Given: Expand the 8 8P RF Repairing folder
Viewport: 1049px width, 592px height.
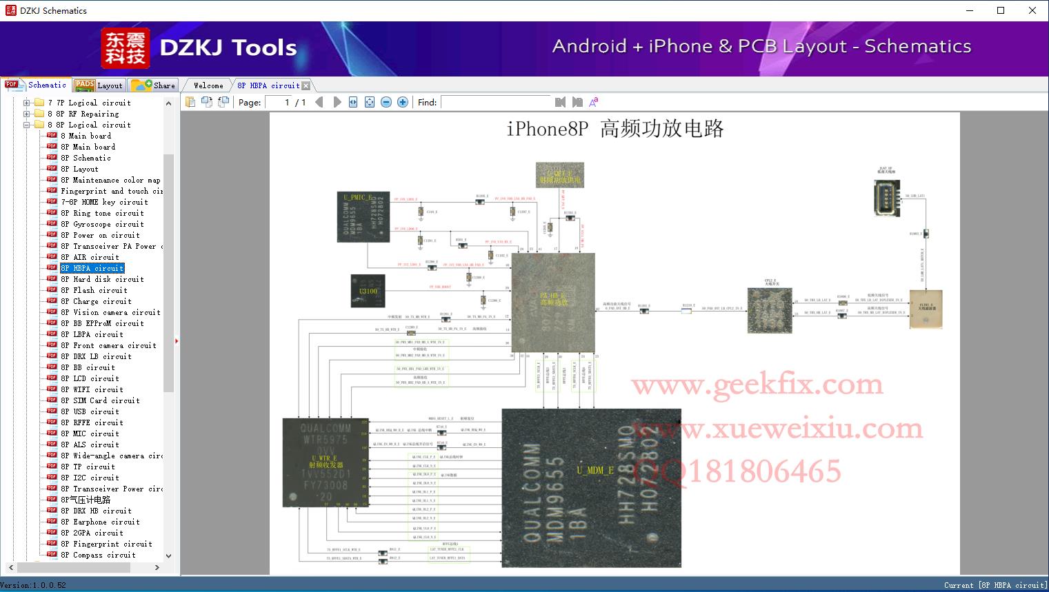Looking at the screenshot, I should pyautogui.click(x=27, y=114).
